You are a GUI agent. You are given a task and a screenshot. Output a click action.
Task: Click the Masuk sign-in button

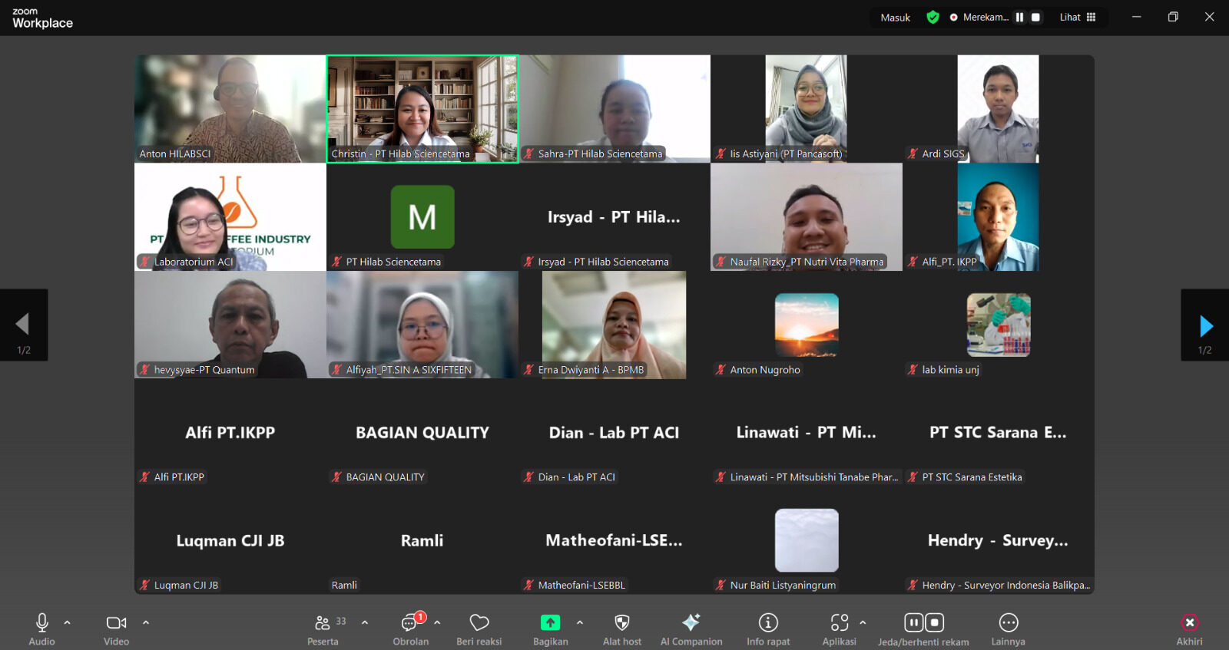[x=895, y=18]
